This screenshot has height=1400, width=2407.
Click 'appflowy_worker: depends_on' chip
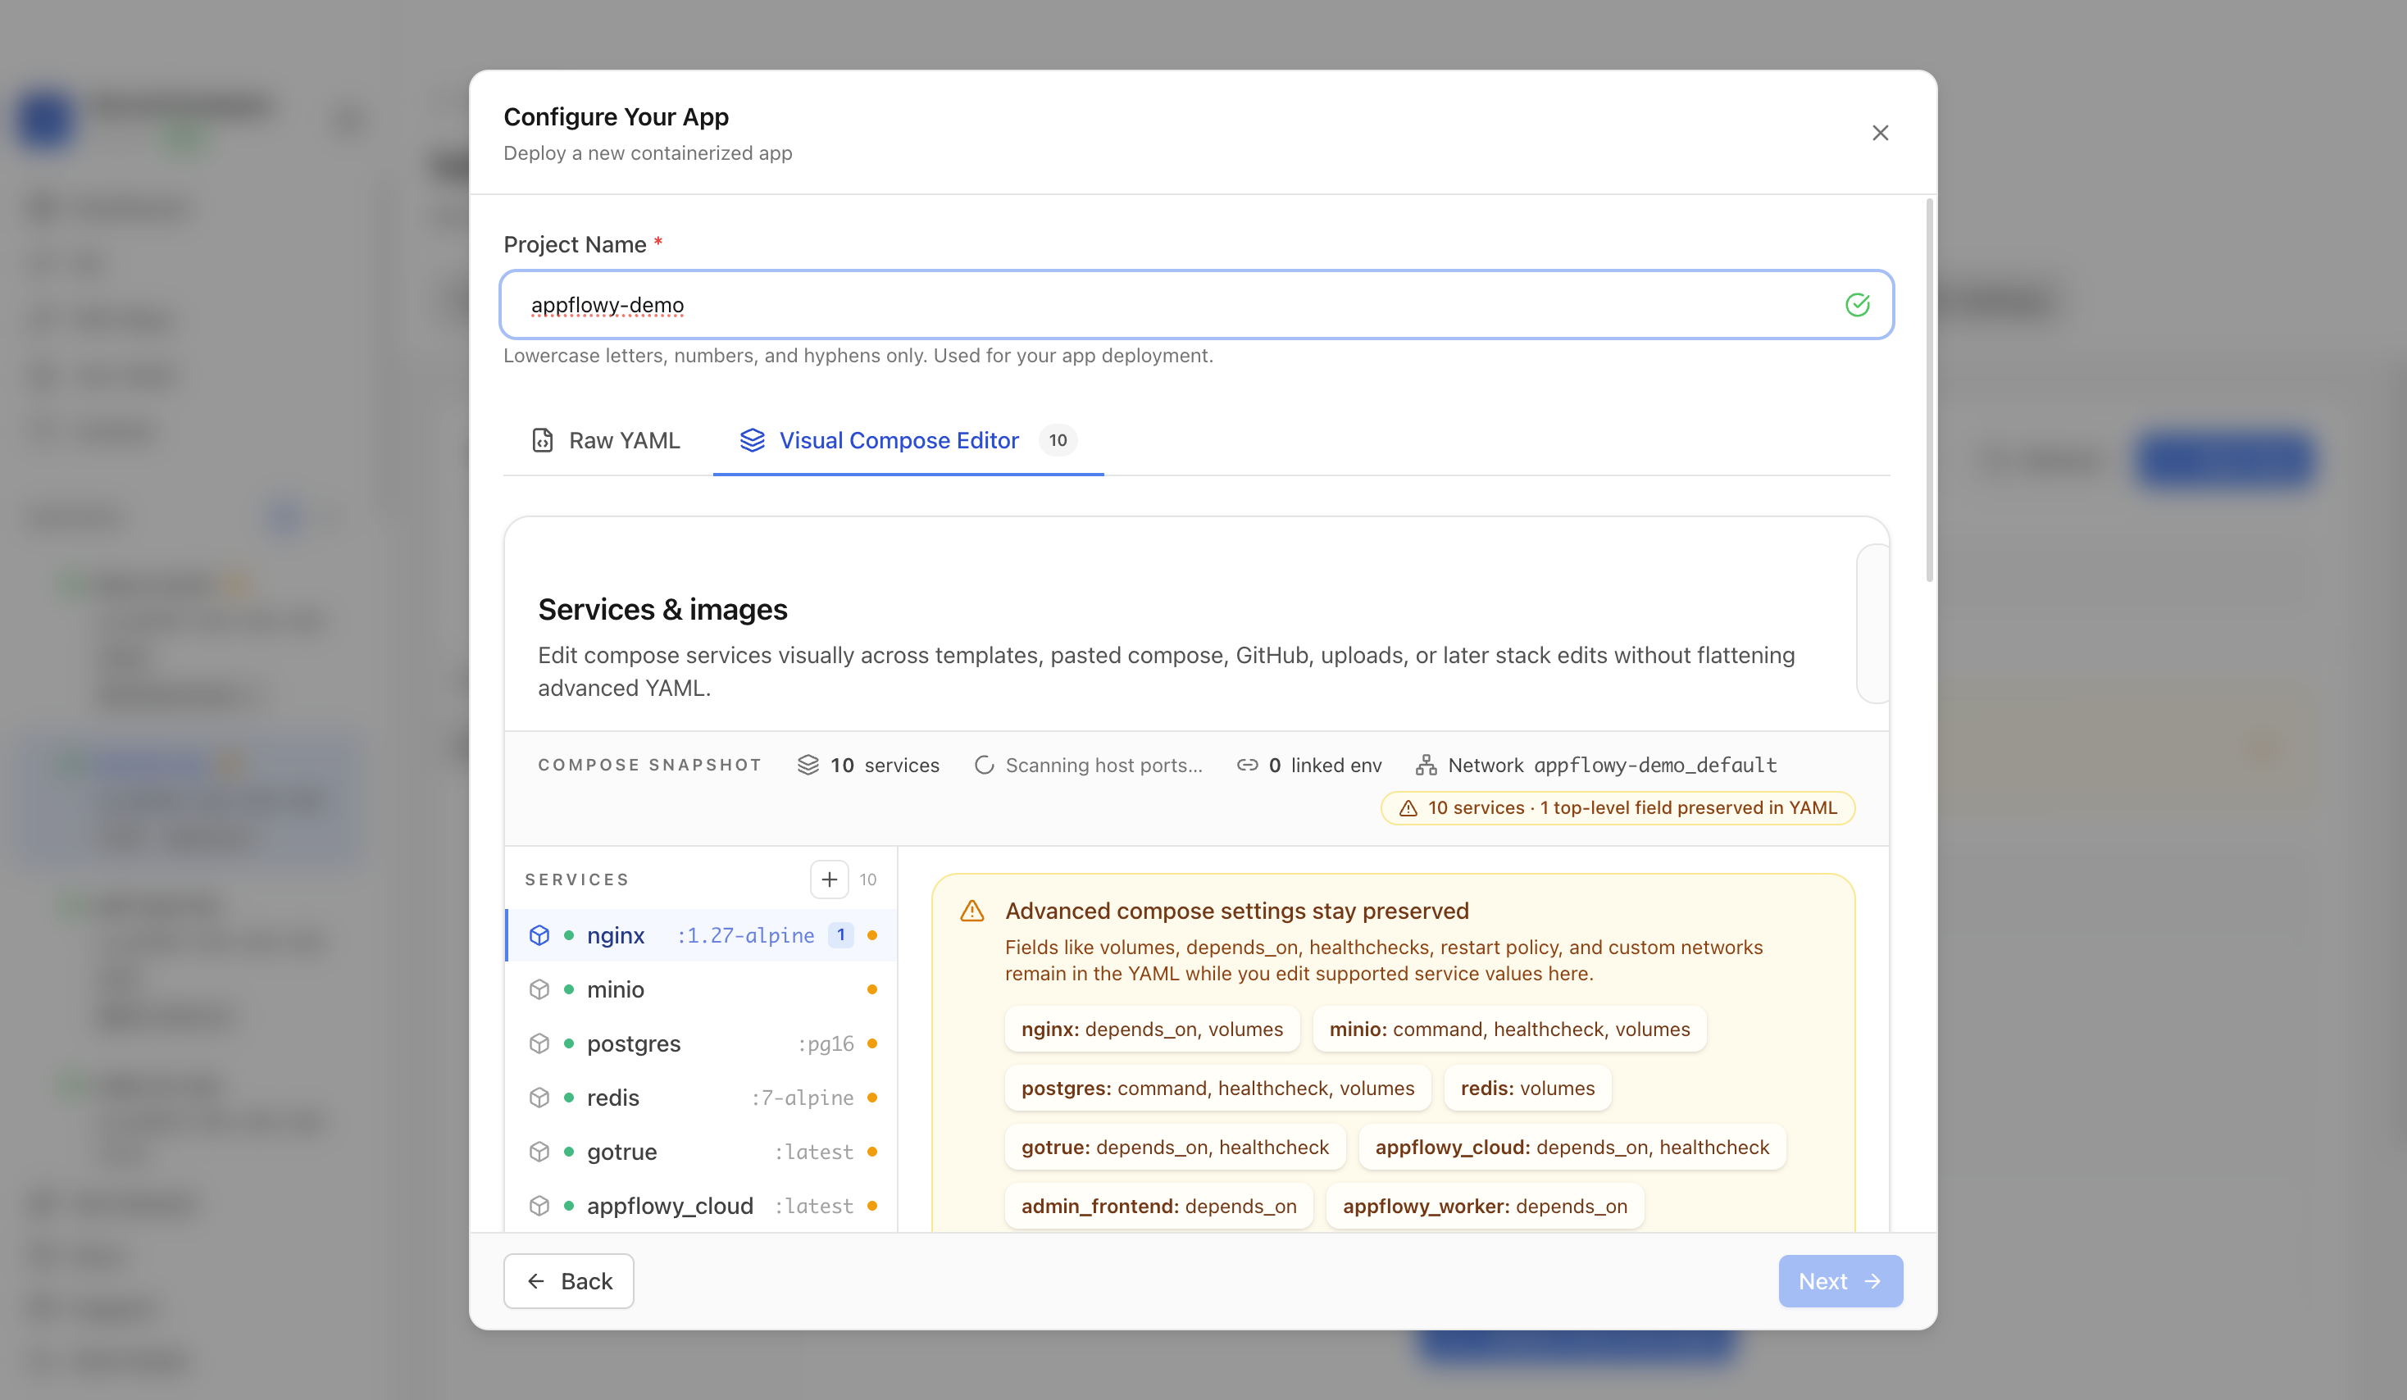(x=1485, y=1206)
